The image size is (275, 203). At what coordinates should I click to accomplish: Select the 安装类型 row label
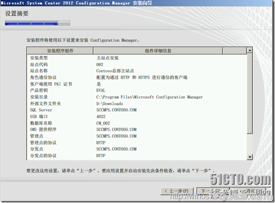(39, 58)
